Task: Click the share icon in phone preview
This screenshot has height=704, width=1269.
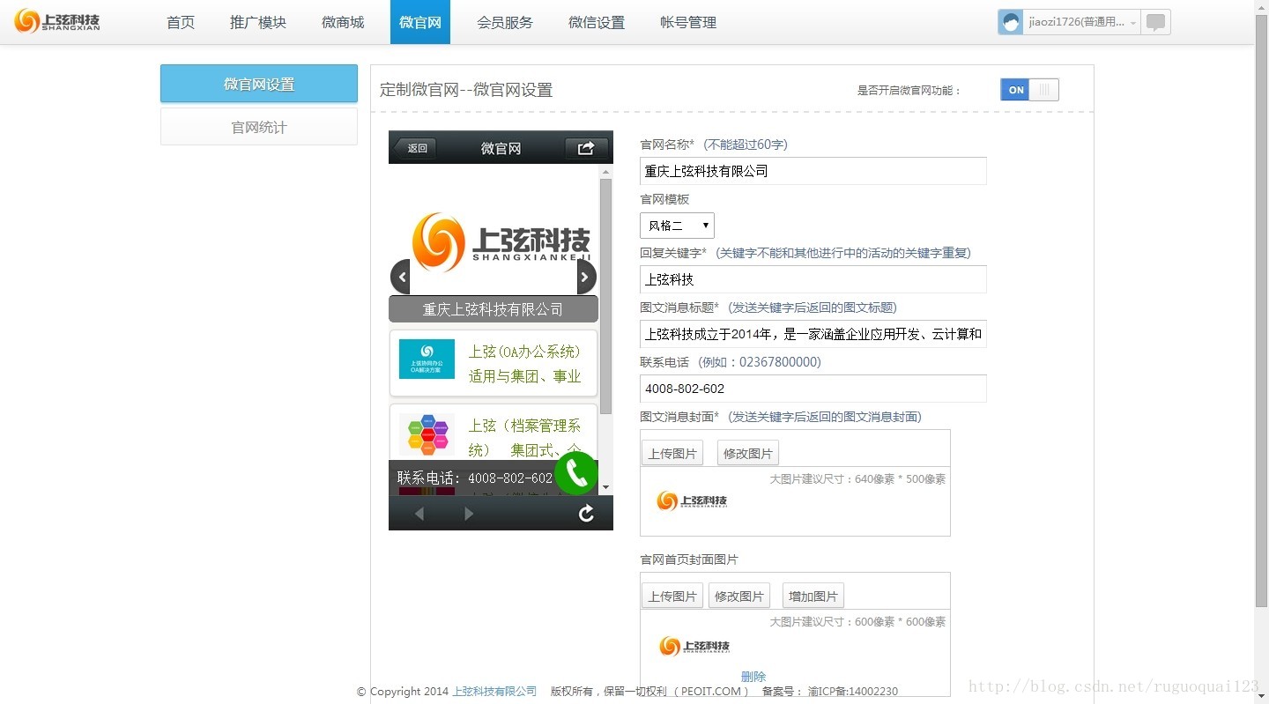Action: point(586,148)
